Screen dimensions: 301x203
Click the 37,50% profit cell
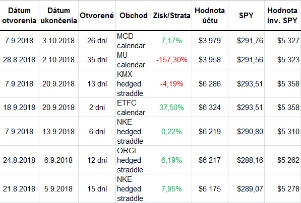172,108
